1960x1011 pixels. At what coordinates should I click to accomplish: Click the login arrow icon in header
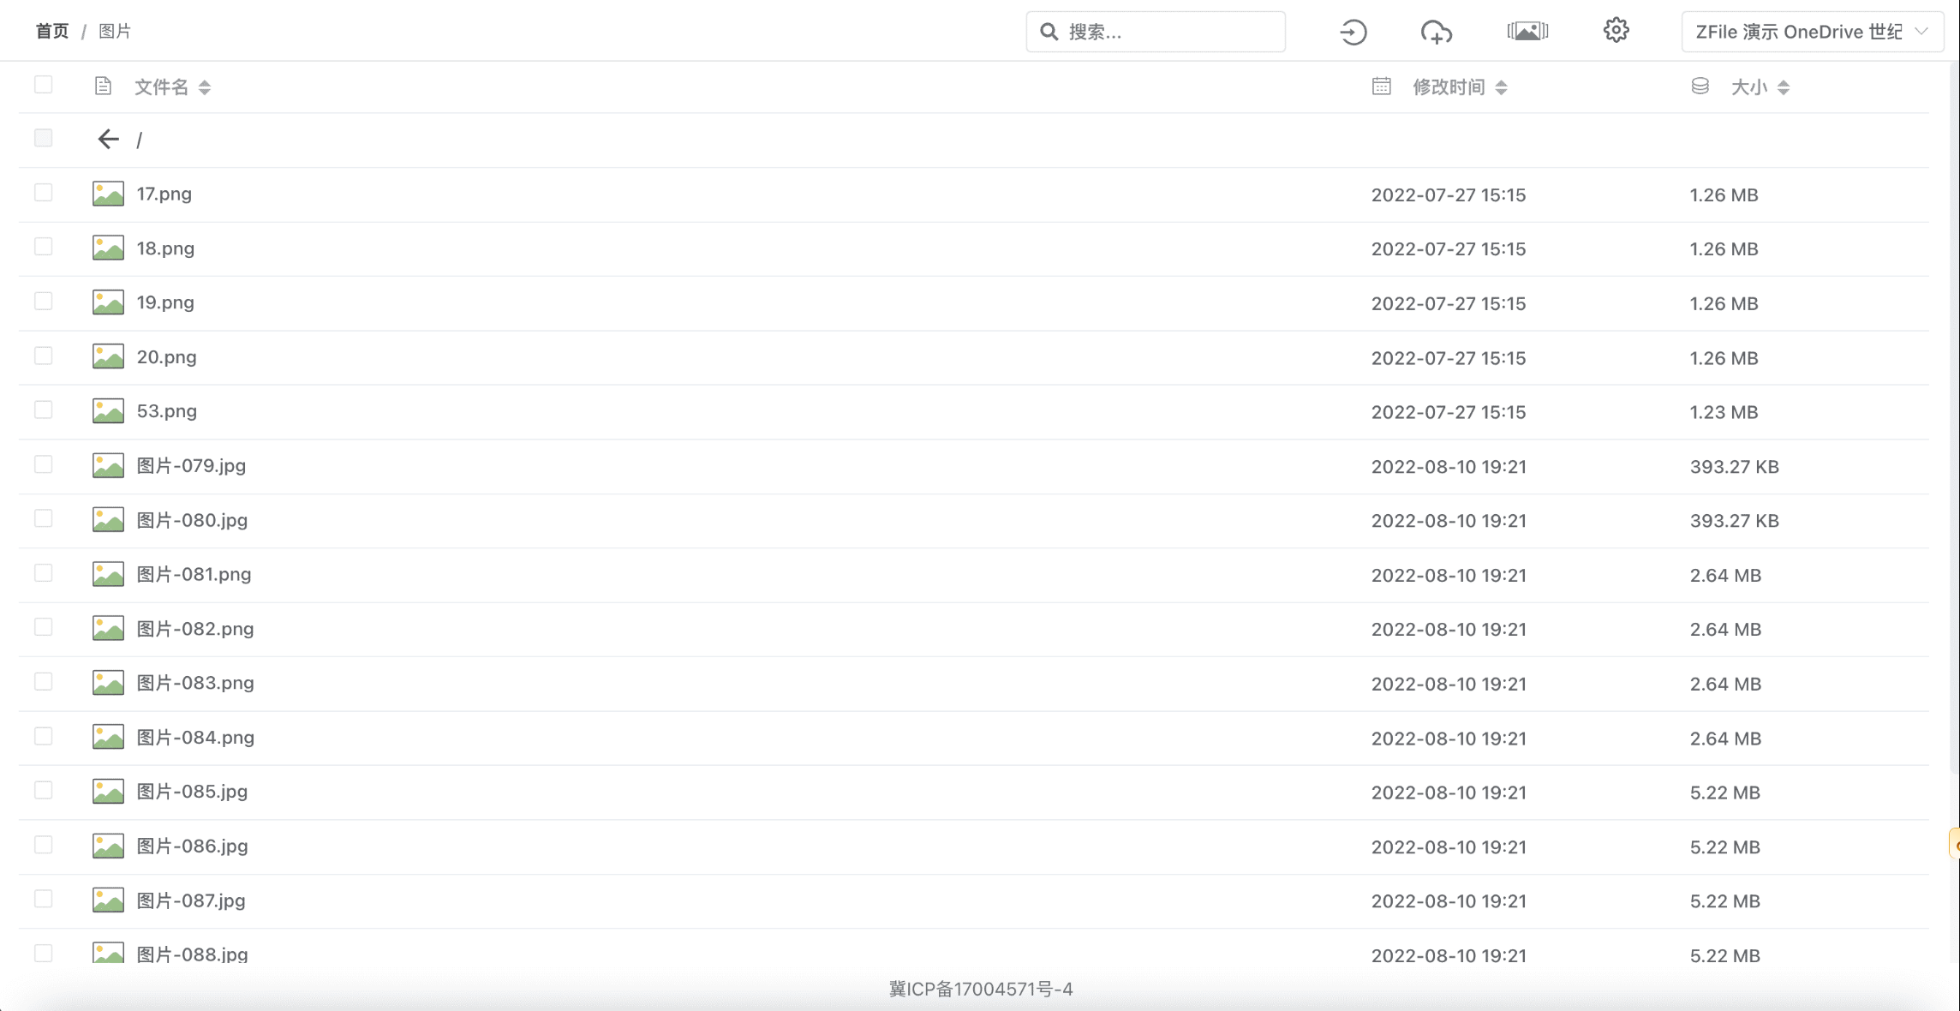1353,33
